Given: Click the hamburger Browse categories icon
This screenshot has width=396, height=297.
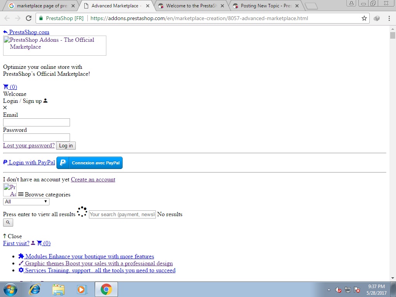Looking at the screenshot, I should [21, 194].
